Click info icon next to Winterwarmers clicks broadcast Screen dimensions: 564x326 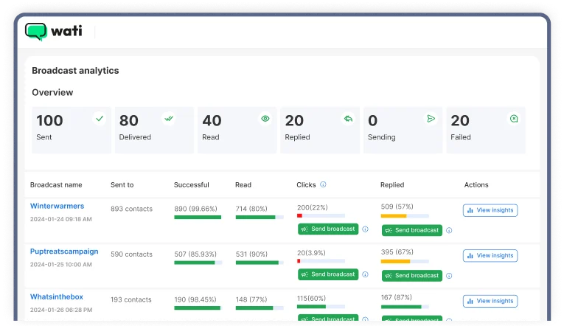(x=365, y=229)
